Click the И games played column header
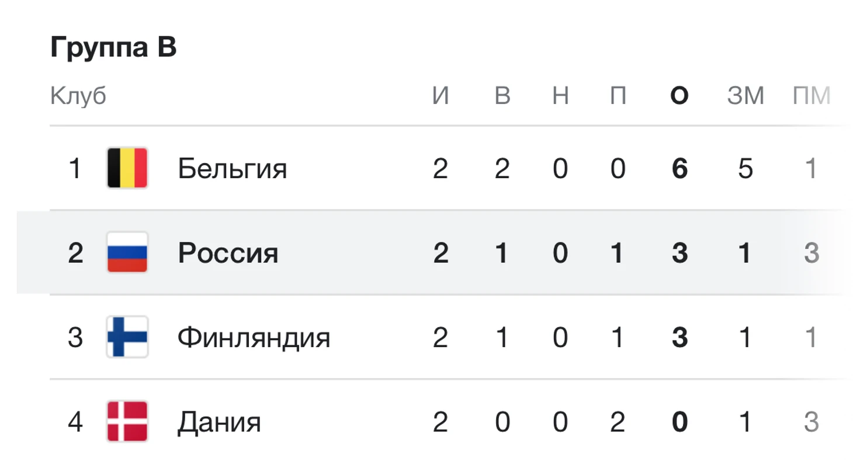 tap(441, 95)
